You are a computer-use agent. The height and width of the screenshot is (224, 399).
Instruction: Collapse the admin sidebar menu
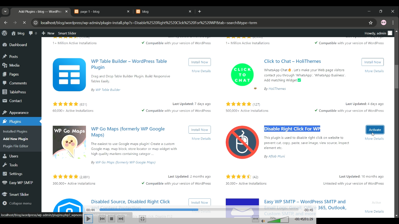(17, 203)
